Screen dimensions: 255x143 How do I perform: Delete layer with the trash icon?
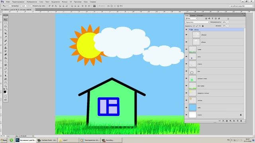(241, 121)
